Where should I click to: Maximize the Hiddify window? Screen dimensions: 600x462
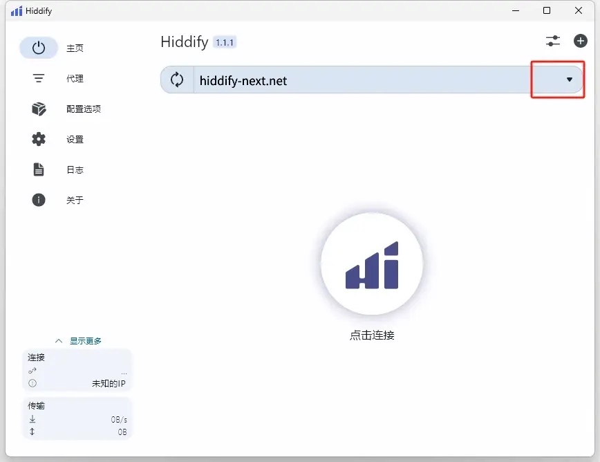click(547, 10)
